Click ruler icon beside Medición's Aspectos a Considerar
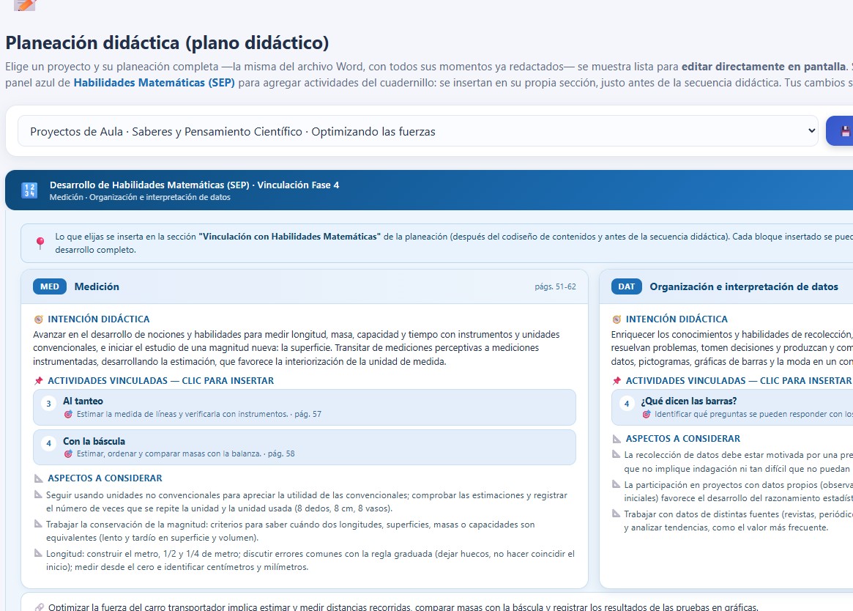The height and width of the screenshot is (611, 853). (x=39, y=478)
